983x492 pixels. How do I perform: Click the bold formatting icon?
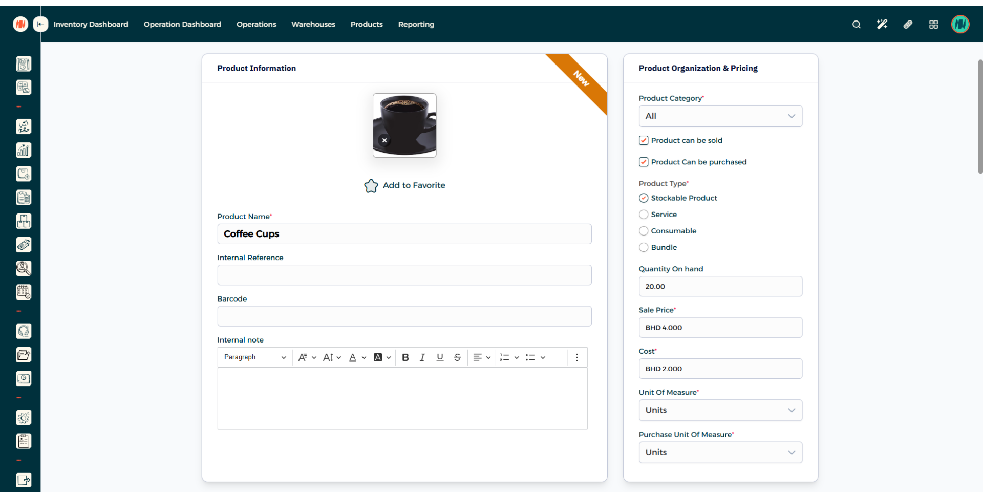[x=405, y=357]
